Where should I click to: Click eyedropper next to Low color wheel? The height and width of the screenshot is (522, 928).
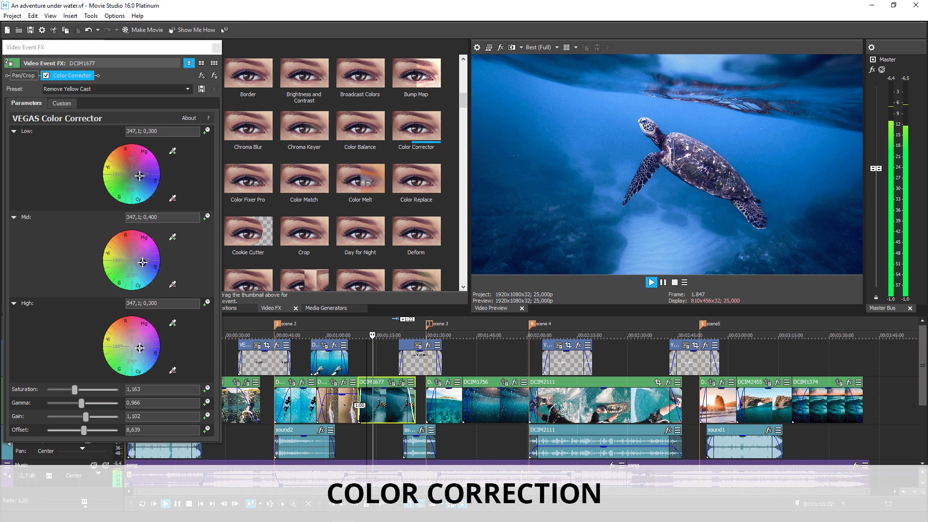coord(173,151)
